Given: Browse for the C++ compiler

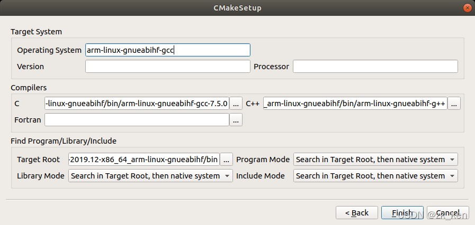Looking at the screenshot, I should tap(454, 104).
